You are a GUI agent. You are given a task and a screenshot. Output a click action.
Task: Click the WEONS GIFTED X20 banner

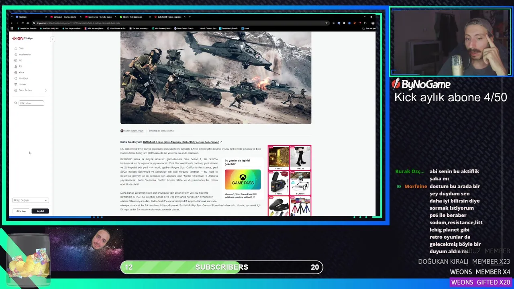[x=481, y=283]
